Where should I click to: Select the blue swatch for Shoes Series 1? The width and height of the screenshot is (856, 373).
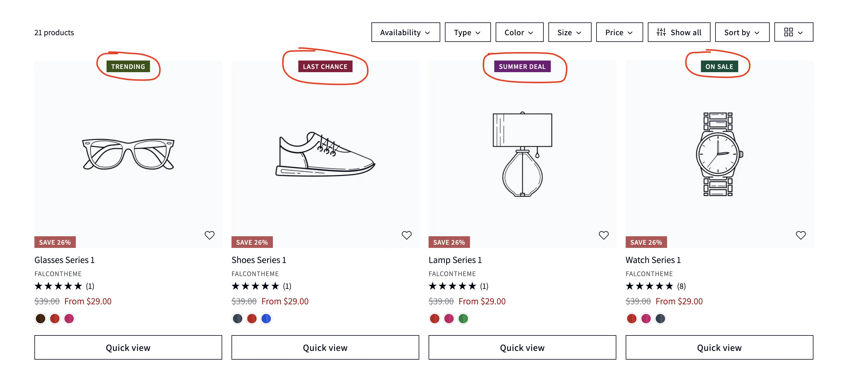(266, 318)
